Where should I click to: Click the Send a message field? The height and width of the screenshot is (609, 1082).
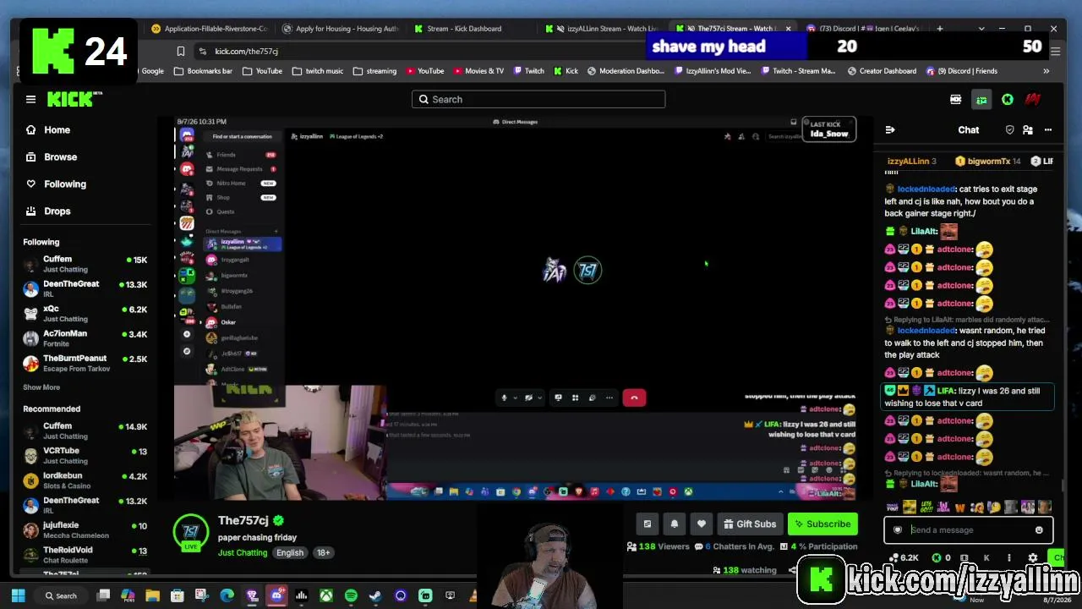(x=969, y=530)
